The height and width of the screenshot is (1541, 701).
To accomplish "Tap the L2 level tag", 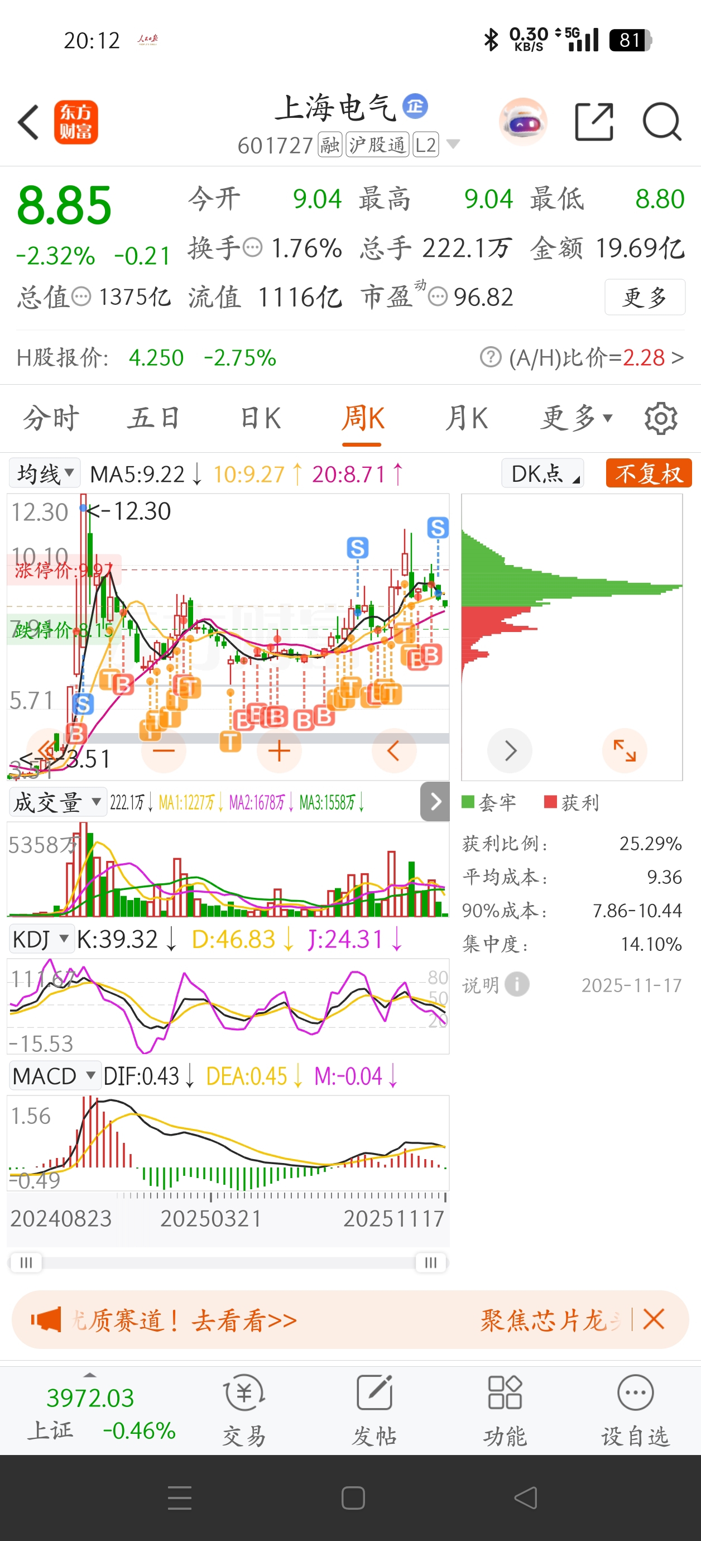I will pyautogui.click(x=425, y=144).
